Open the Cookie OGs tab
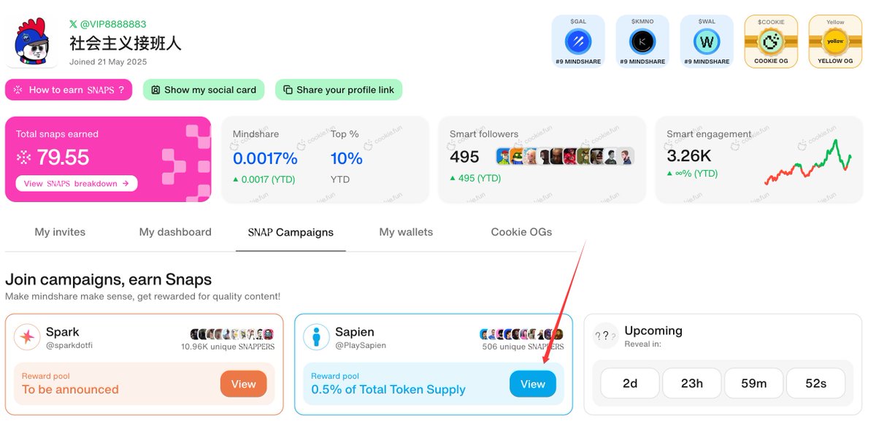 (x=521, y=232)
